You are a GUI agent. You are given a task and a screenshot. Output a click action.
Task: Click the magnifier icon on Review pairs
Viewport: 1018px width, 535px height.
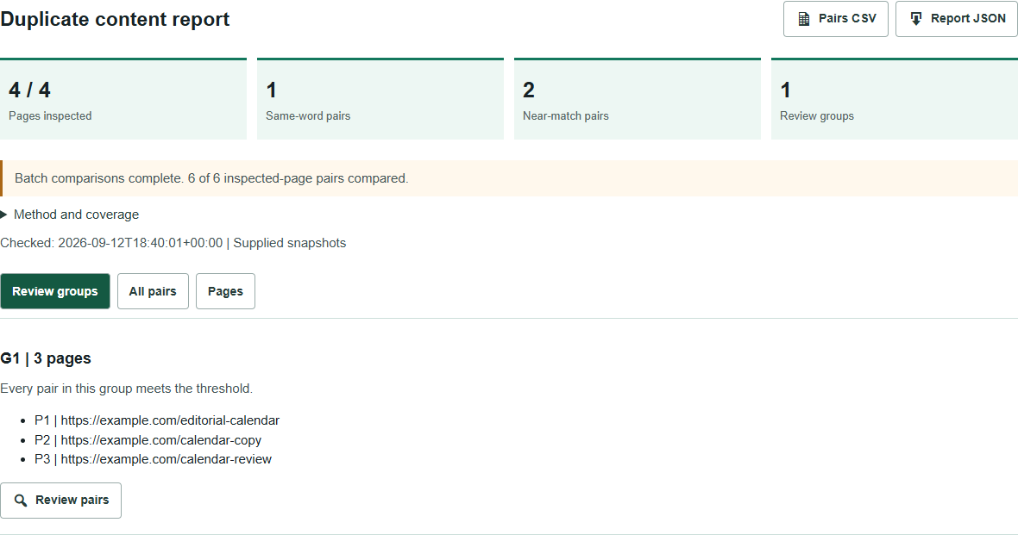point(21,501)
